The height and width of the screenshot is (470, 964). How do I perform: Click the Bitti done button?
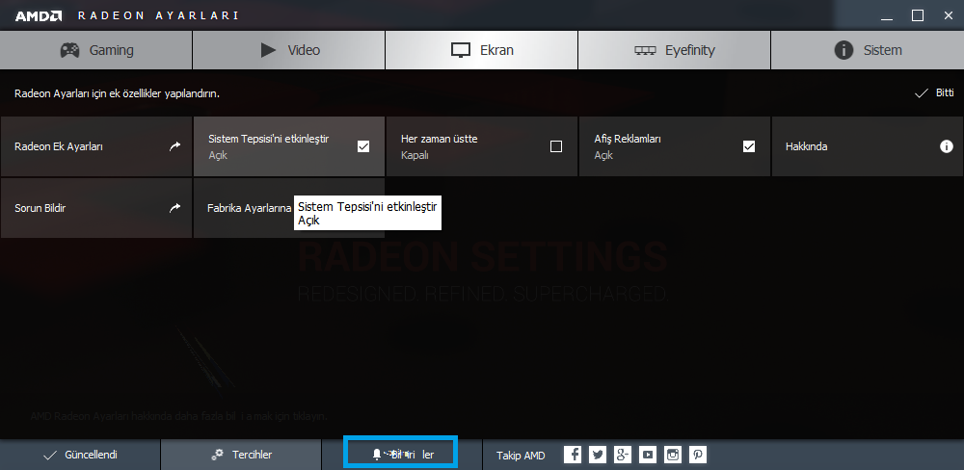click(934, 92)
